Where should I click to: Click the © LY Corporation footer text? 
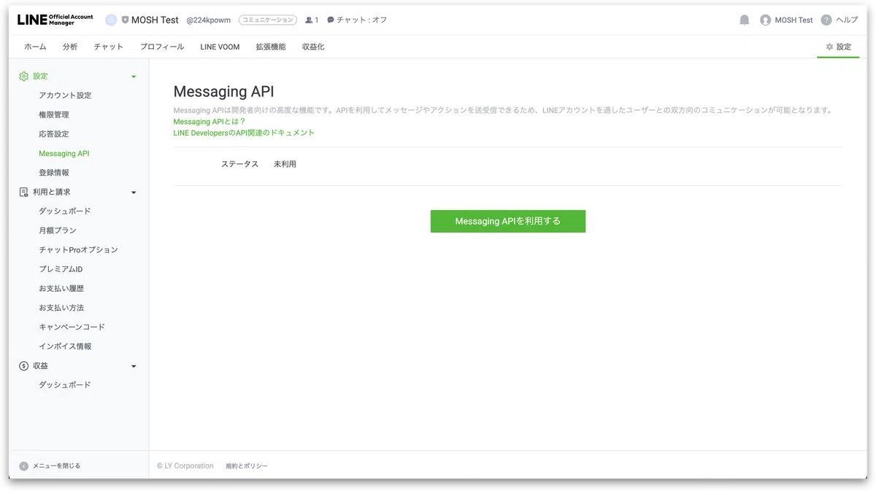click(x=185, y=465)
